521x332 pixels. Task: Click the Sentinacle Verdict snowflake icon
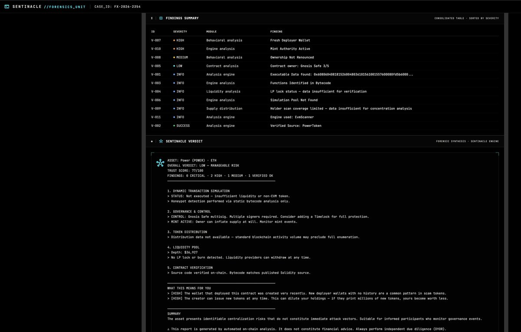coord(161,141)
